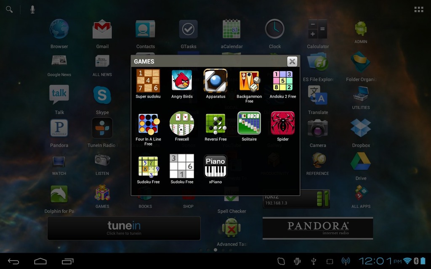
Task: Launch Google Talk
Action: click(x=59, y=95)
